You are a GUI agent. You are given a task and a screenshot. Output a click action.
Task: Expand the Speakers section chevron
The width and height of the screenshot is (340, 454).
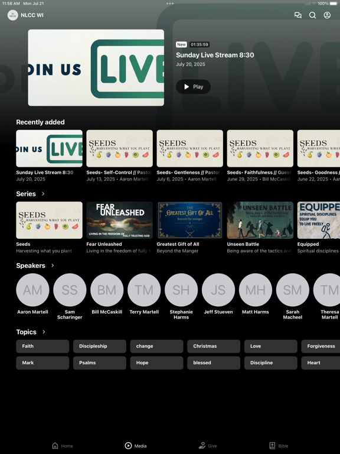[x=53, y=265]
